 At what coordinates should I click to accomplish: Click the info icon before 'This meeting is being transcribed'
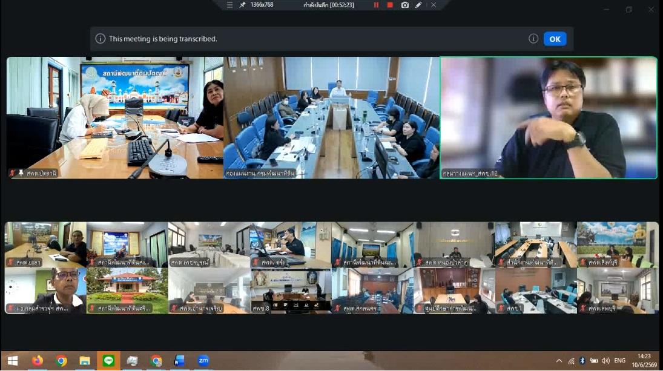point(101,39)
